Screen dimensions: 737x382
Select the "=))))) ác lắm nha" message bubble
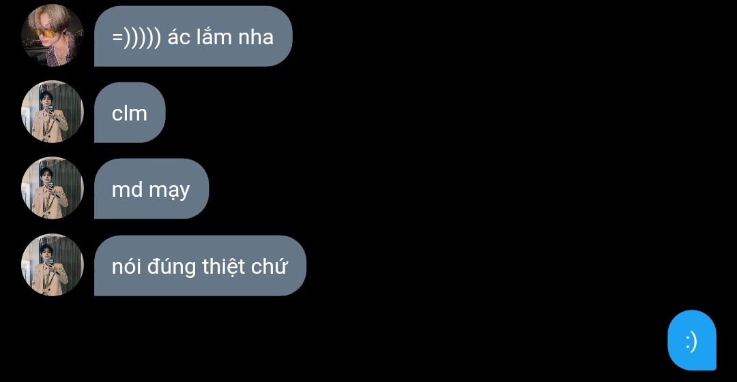(193, 36)
